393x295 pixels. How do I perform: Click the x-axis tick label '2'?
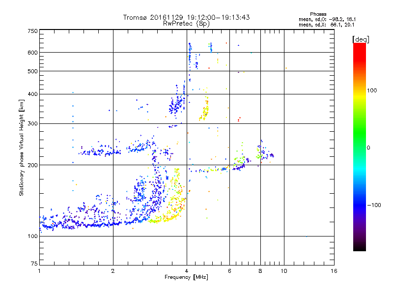(x=113, y=271)
